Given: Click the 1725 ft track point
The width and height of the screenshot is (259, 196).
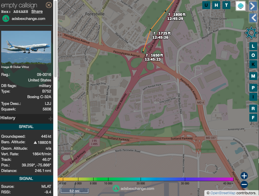Looking at the screenshot, I should pyautogui.click(x=151, y=30).
